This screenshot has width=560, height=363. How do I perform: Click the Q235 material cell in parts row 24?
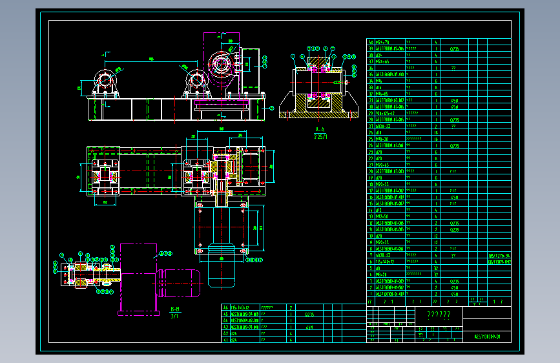454,146
